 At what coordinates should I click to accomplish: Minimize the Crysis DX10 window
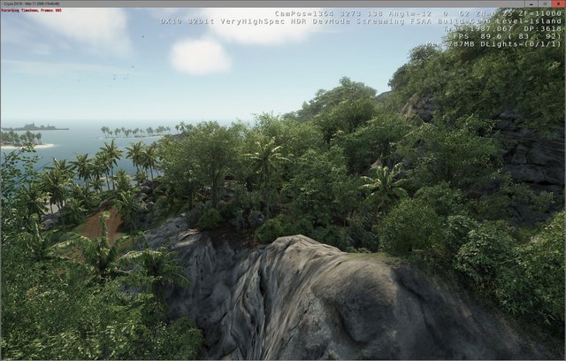[531, 4]
